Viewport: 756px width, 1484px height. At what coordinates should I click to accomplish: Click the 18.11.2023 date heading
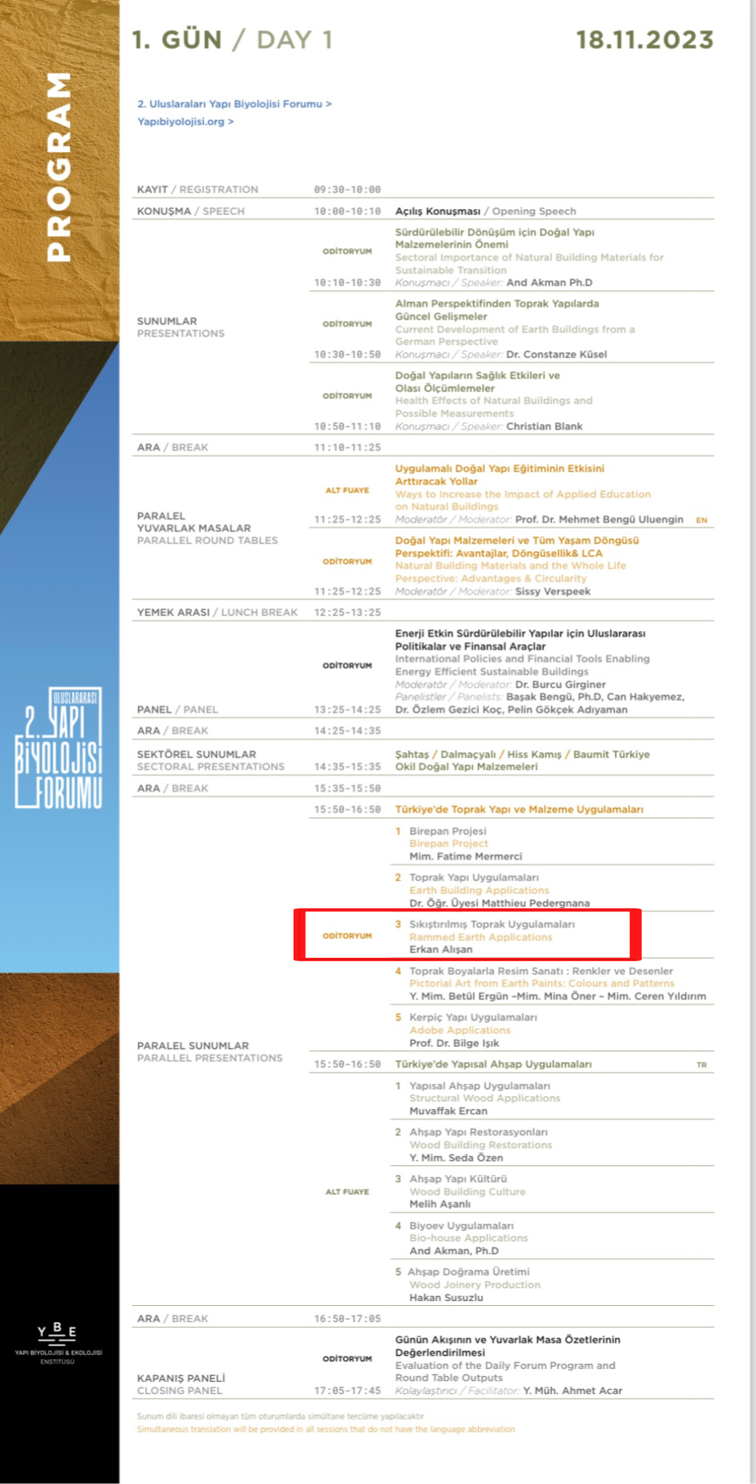pyautogui.click(x=644, y=40)
